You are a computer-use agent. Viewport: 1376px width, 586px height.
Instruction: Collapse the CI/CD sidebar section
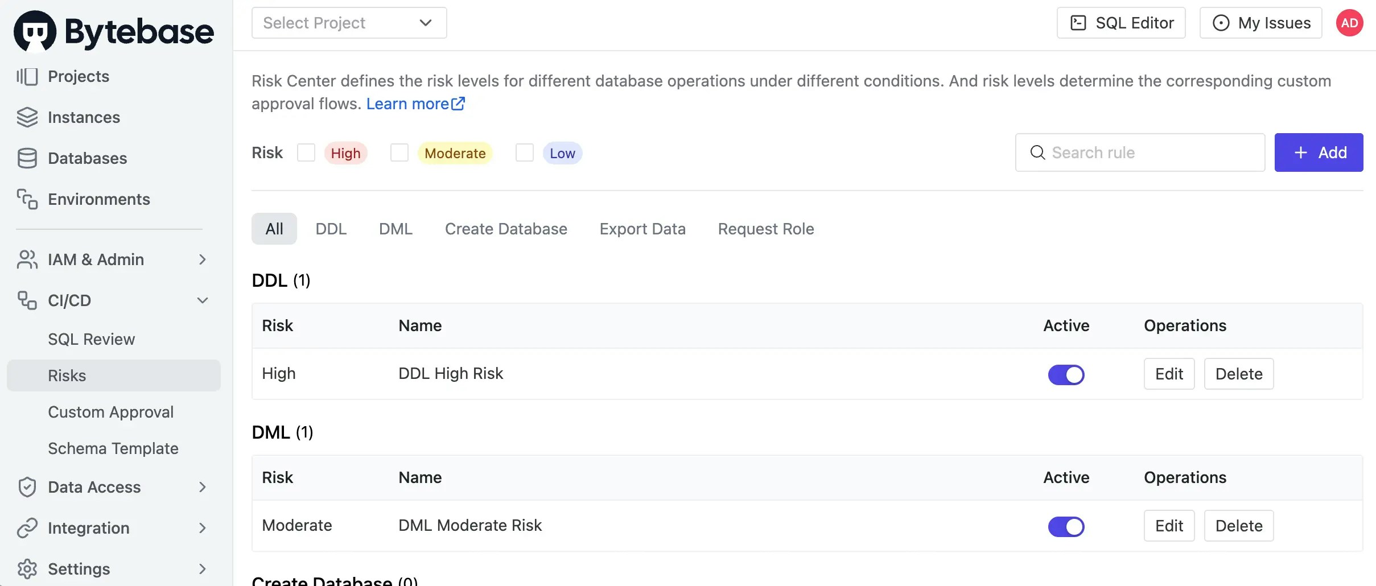[x=202, y=300]
